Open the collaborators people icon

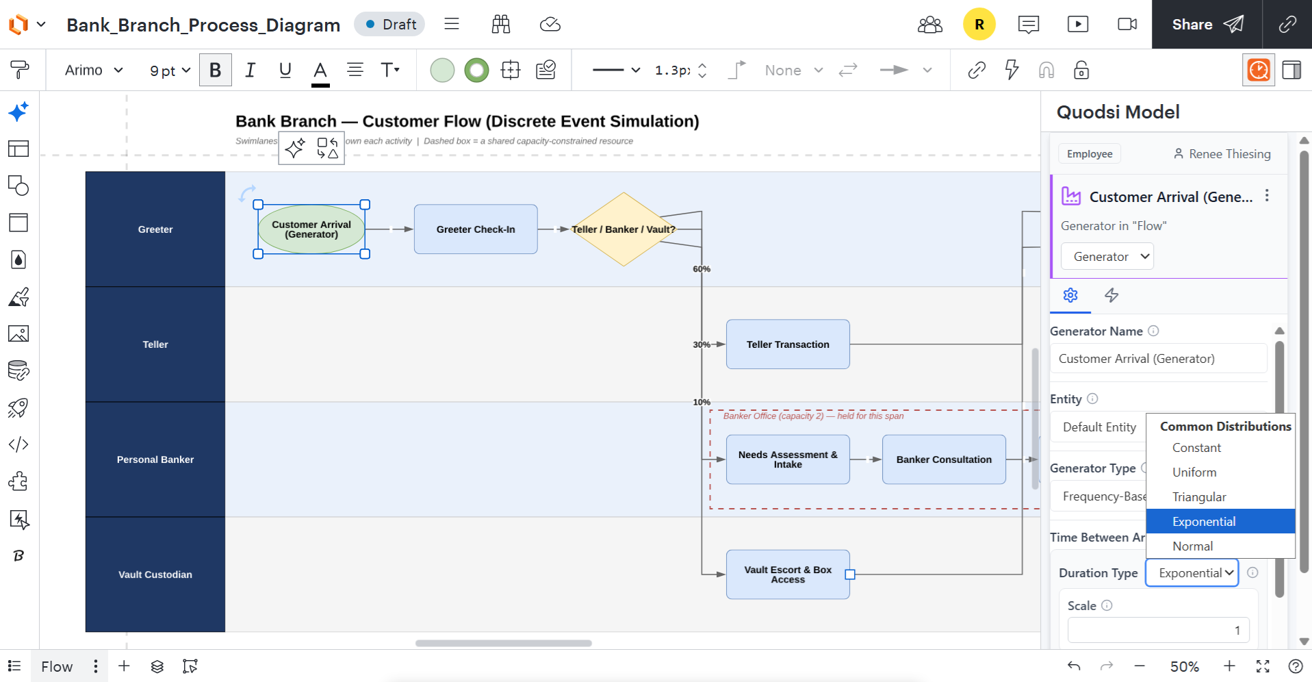(x=930, y=25)
